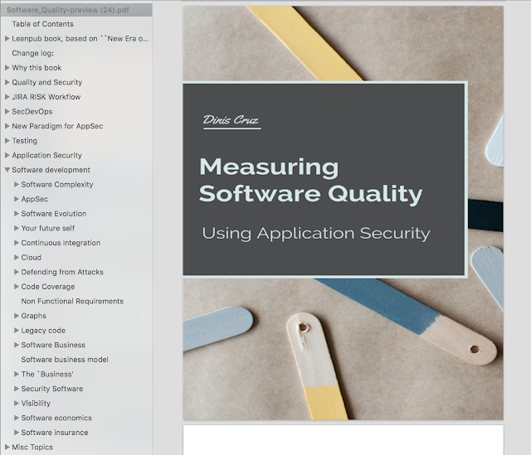Select Leanpub book, based on New Era text
This screenshot has width=531, height=455.
coord(80,39)
